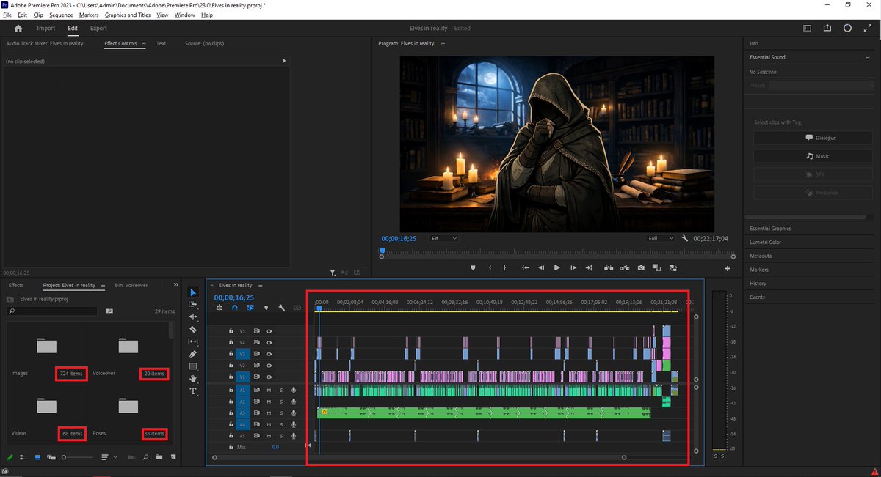Click the Lift button in Program monitor
The width and height of the screenshot is (881, 477).
tap(609, 267)
